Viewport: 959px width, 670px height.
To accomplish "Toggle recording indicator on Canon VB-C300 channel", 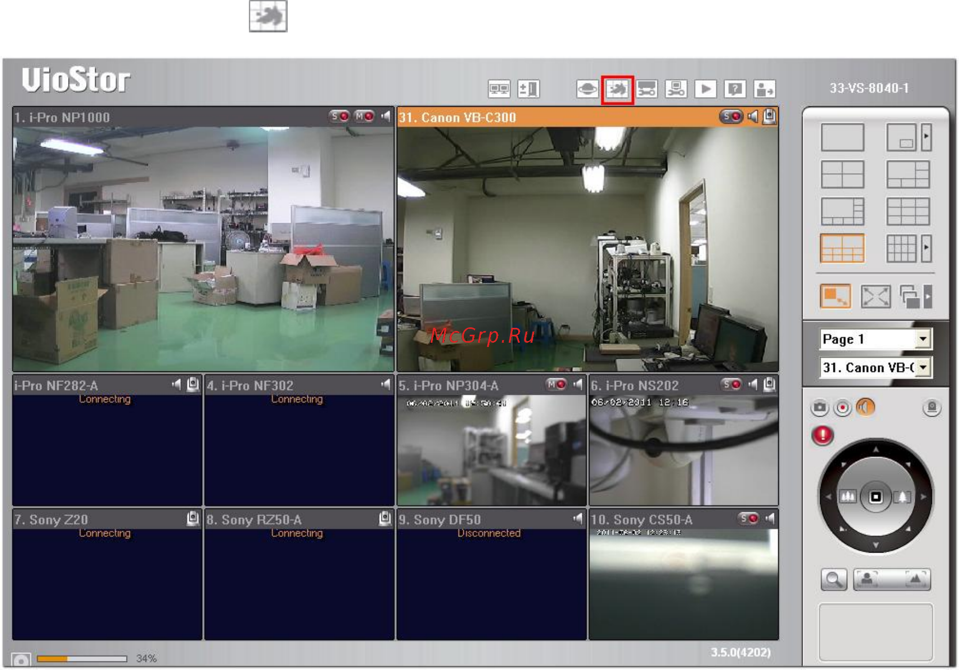I will [731, 116].
